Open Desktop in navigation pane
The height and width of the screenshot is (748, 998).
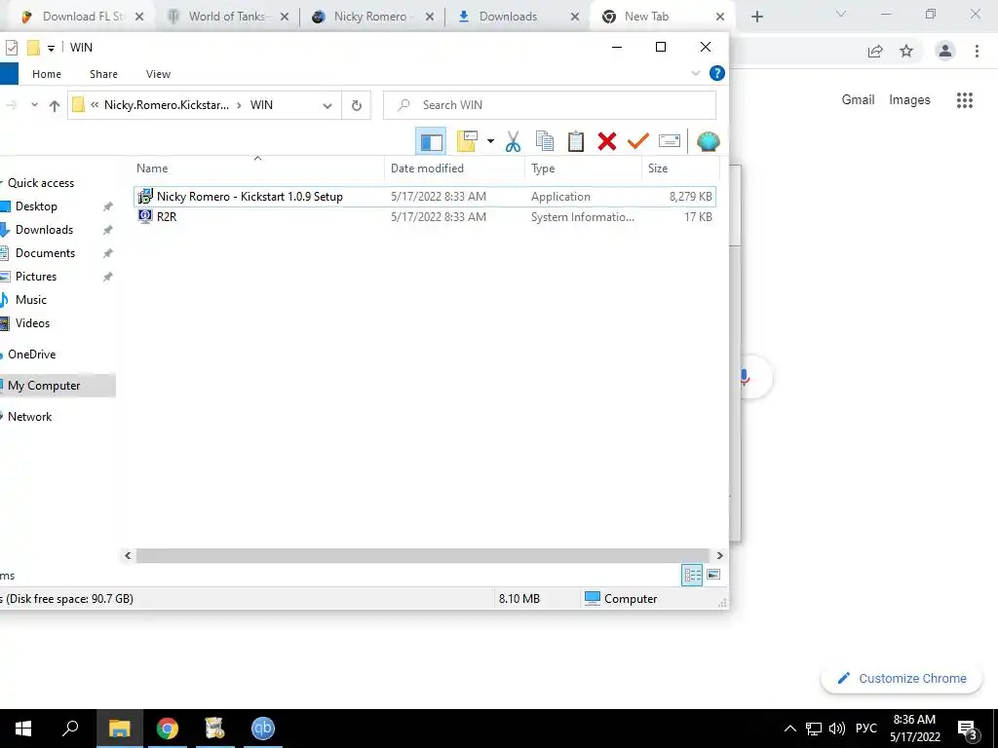tap(36, 206)
